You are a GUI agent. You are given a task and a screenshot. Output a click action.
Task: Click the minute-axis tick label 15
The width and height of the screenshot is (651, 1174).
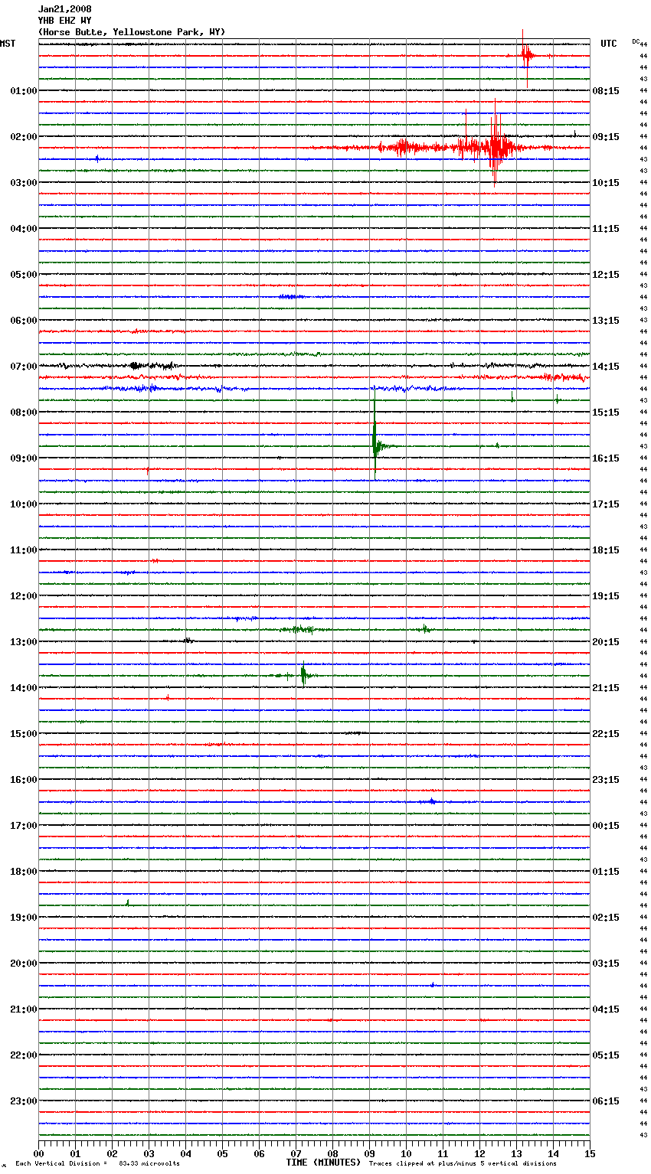(x=590, y=1153)
